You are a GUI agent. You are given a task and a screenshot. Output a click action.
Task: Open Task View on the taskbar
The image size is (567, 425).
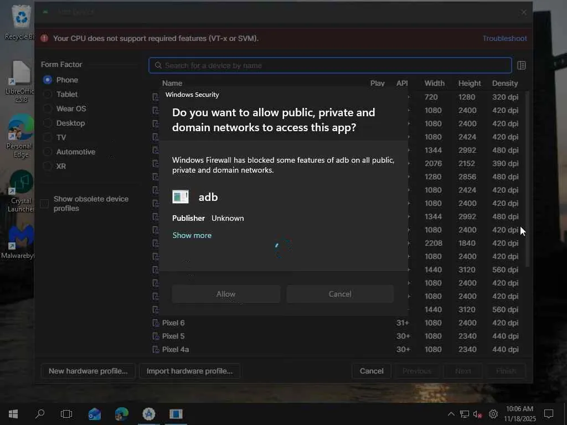coord(66,414)
